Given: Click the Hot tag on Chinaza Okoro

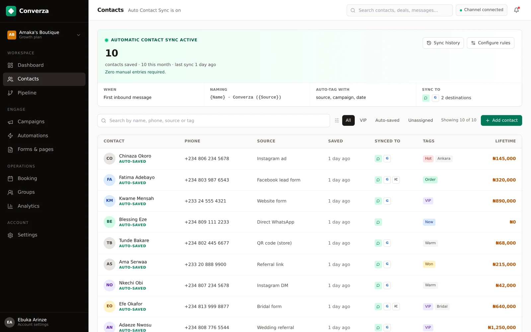Looking at the screenshot, I should click(x=428, y=159).
